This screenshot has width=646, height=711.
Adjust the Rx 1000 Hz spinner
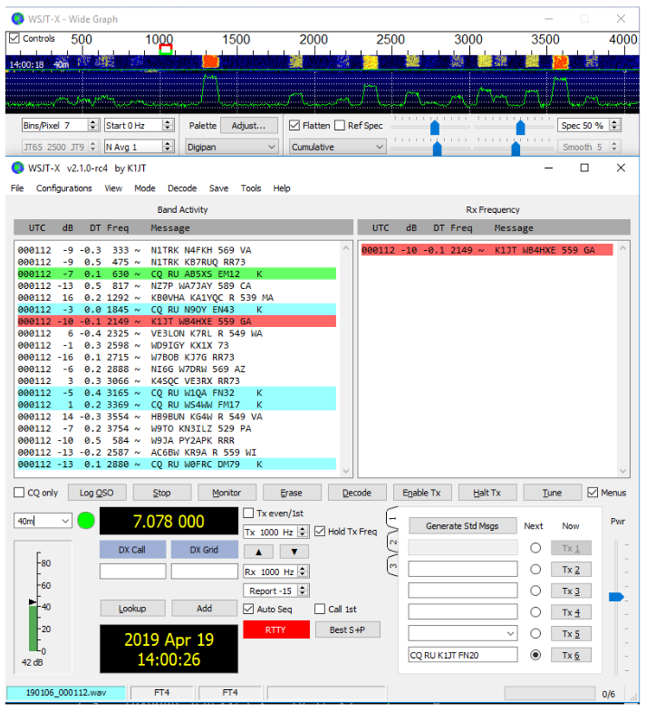click(x=303, y=572)
